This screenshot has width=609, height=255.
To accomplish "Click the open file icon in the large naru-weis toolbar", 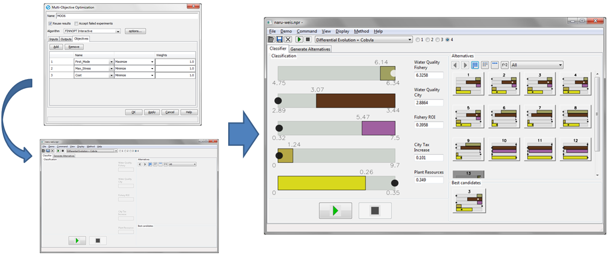I will click(x=272, y=40).
